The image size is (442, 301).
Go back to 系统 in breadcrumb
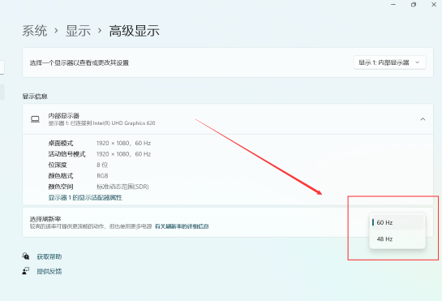coord(35,31)
